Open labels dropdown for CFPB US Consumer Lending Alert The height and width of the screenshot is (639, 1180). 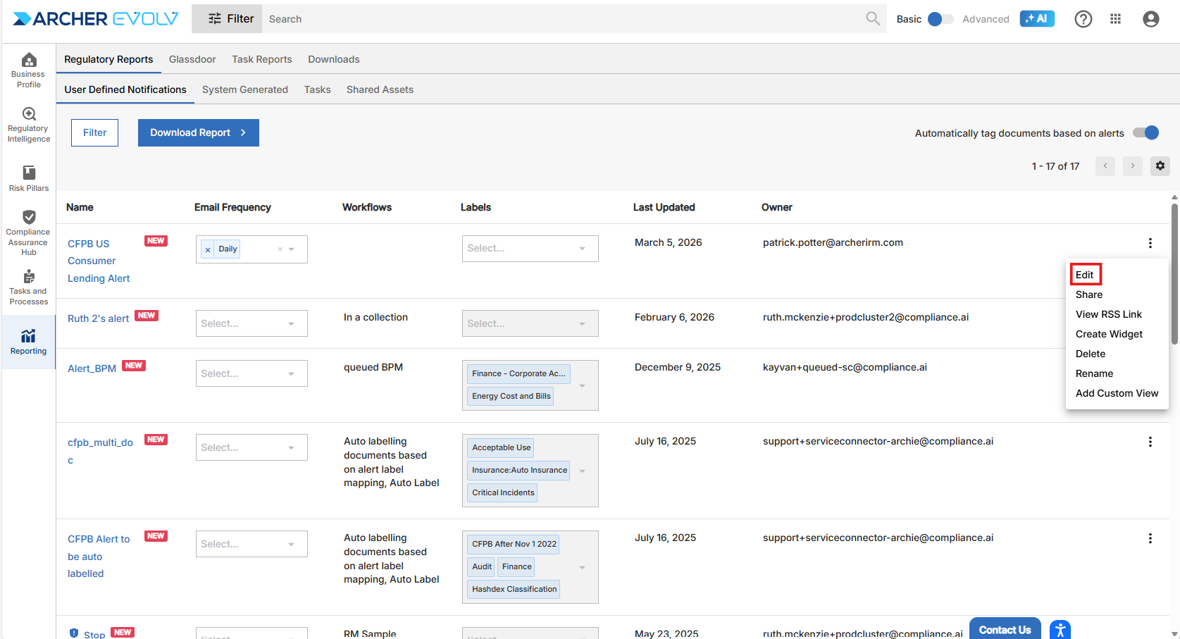pyautogui.click(x=582, y=249)
